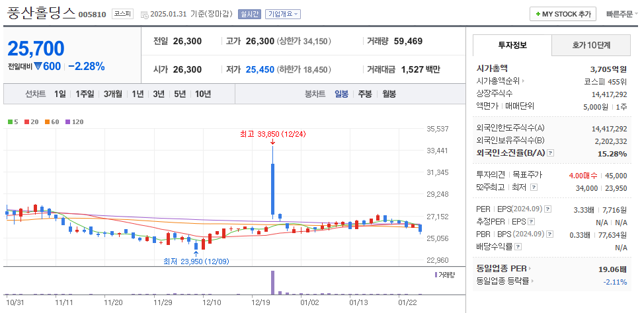Open the 빠른주문 dropdown
Image resolution: width=642 pixels, height=313 pixels.
tap(622, 14)
